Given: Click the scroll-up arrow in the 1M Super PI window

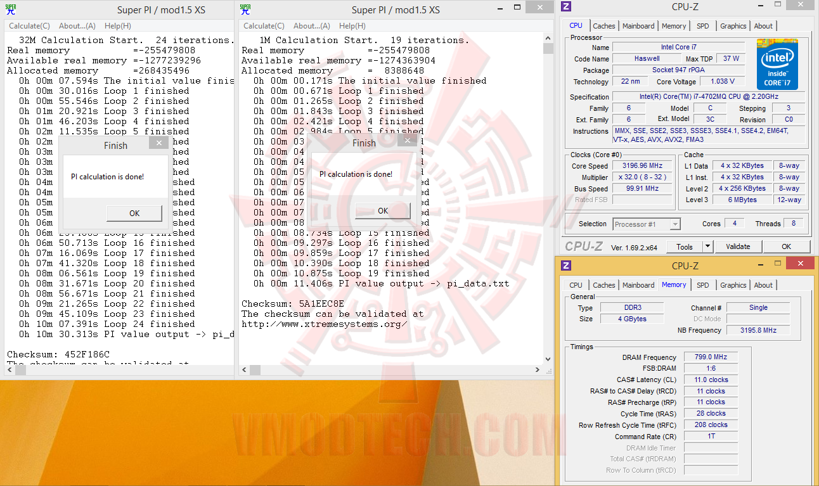Looking at the screenshot, I should pyautogui.click(x=548, y=37).
